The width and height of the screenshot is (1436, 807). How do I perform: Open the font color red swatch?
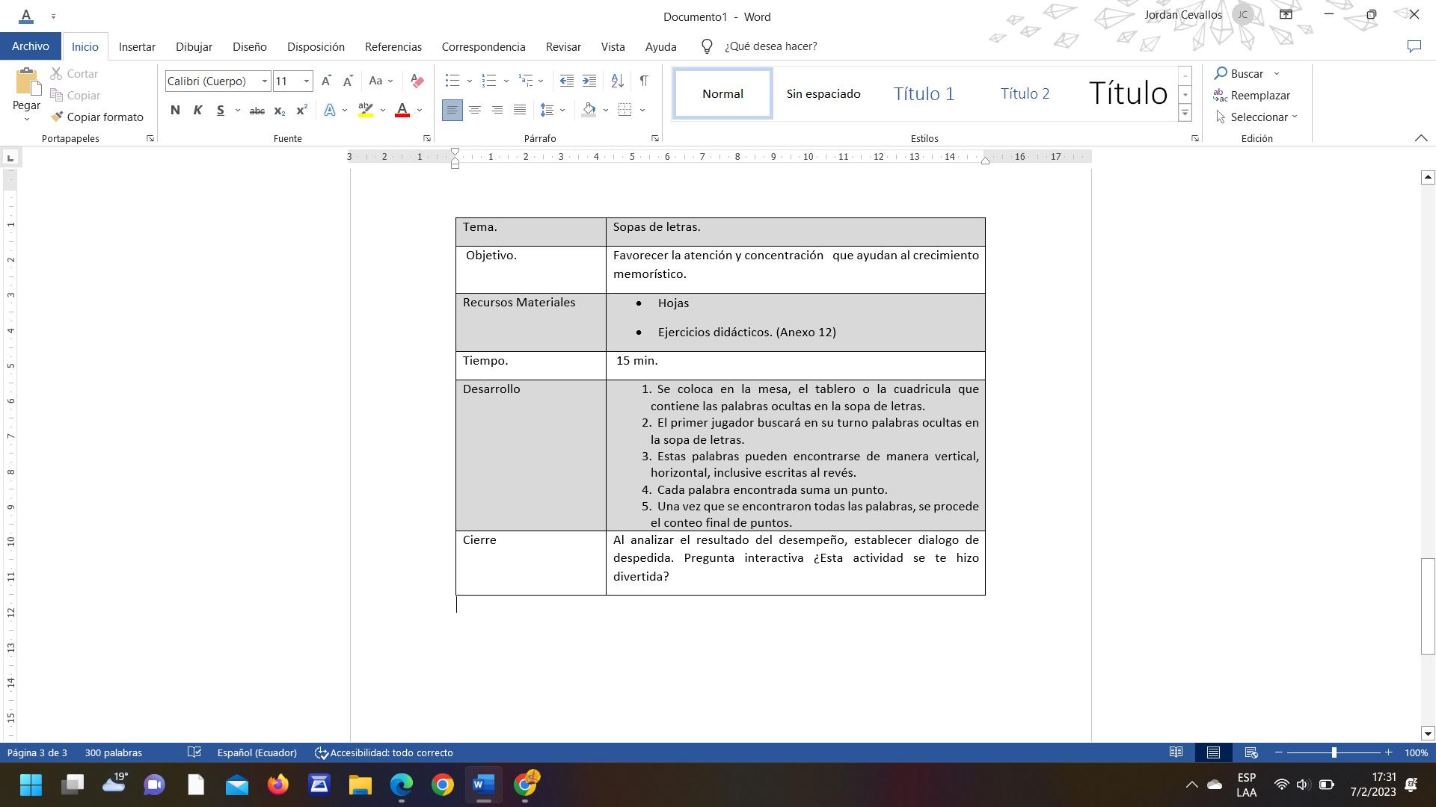pos(402,111)
